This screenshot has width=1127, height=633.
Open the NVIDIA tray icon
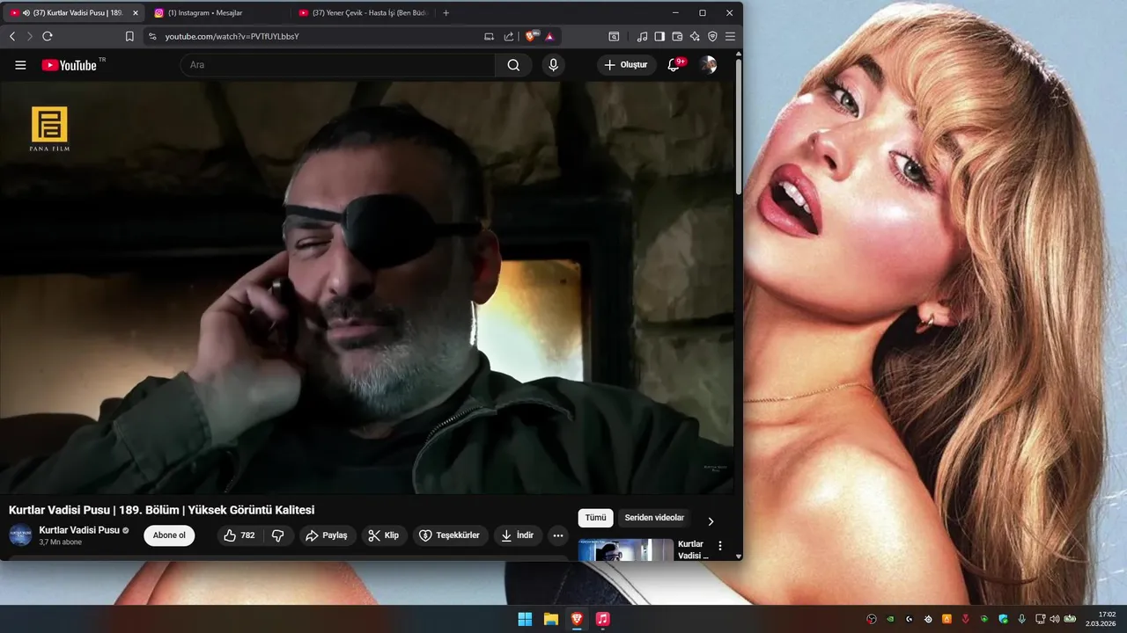click(x=890, y=619)
